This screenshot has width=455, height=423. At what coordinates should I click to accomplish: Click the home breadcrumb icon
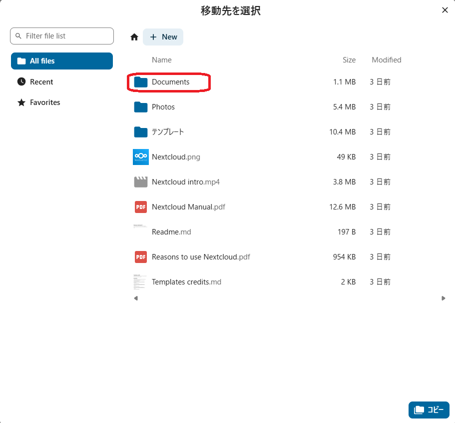click(x=134, y=37)
